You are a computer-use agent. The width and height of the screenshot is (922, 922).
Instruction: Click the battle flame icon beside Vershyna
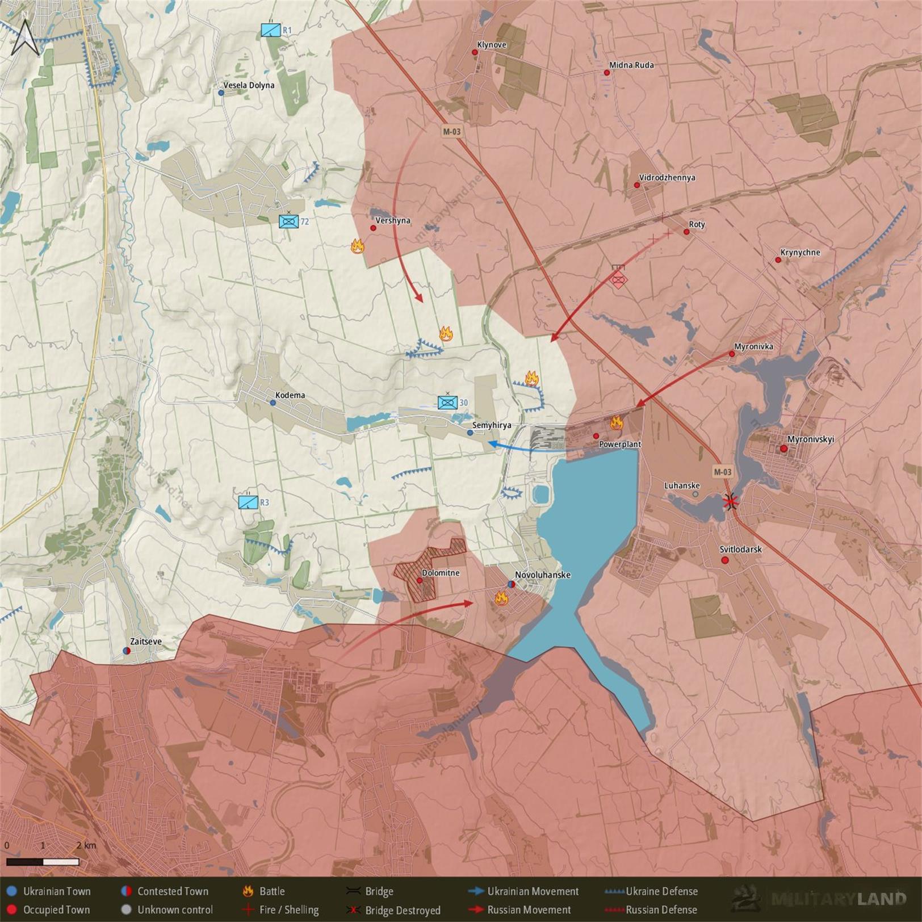[x=357, y=246]
